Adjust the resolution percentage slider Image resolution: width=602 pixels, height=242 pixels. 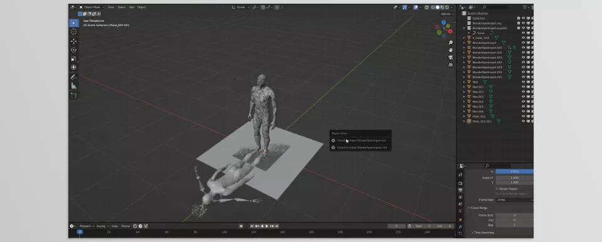514,171
